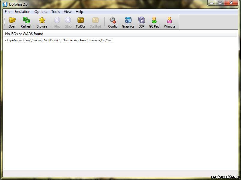Click the 'No ISOs or WADS found' header
Image resolution: width=241 pixels, height=180 pixels.
point(120,34)
